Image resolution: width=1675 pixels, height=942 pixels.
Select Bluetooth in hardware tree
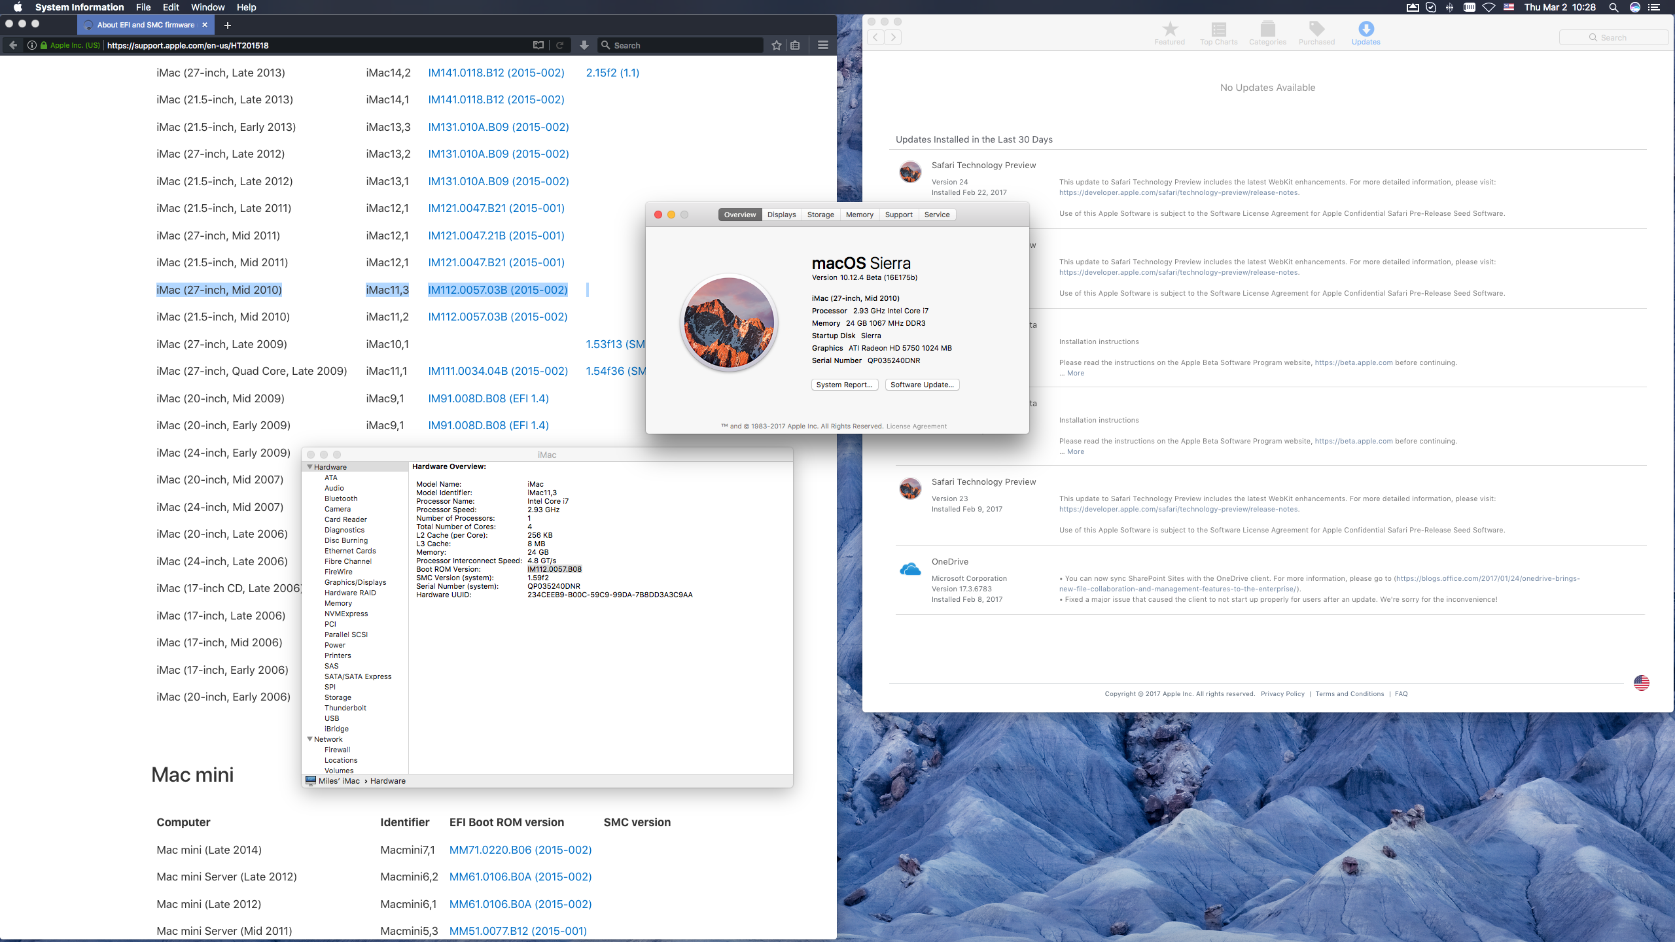[341, 498]
